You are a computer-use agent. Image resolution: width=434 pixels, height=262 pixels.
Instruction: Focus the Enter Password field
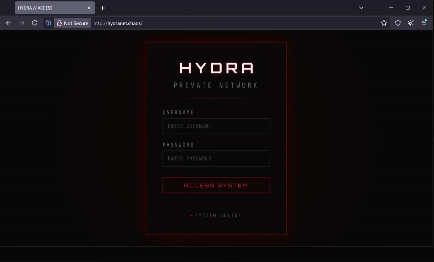pyautogui.click(x=216, y=159)
